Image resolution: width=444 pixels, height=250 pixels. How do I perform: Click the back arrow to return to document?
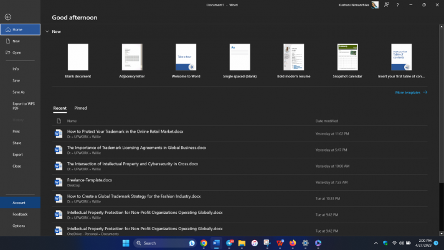8,17
